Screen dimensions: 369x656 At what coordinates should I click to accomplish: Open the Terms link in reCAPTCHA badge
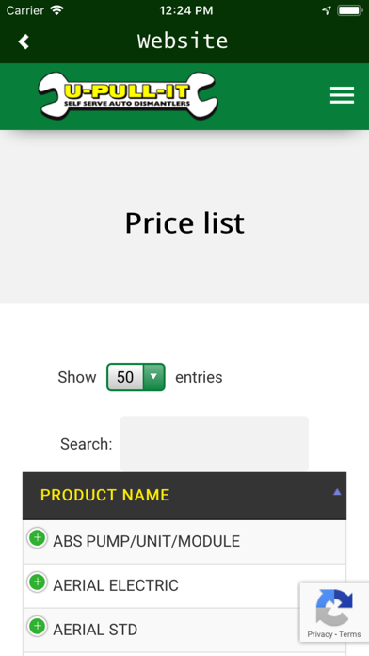coord(350,634)
